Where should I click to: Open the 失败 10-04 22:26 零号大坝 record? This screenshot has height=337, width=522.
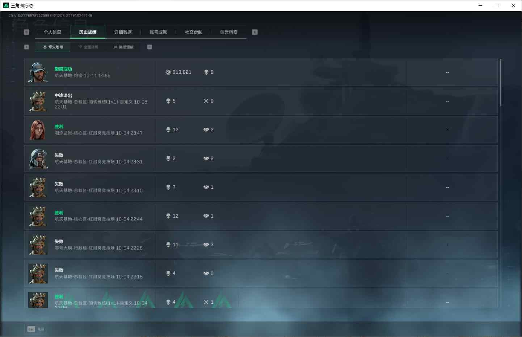click(261, 245)
